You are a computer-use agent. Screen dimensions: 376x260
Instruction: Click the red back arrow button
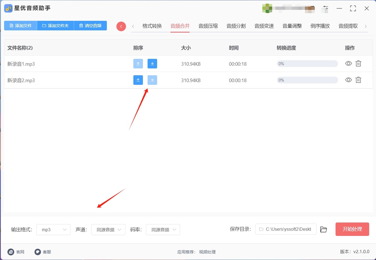click(x=121, y=26)
